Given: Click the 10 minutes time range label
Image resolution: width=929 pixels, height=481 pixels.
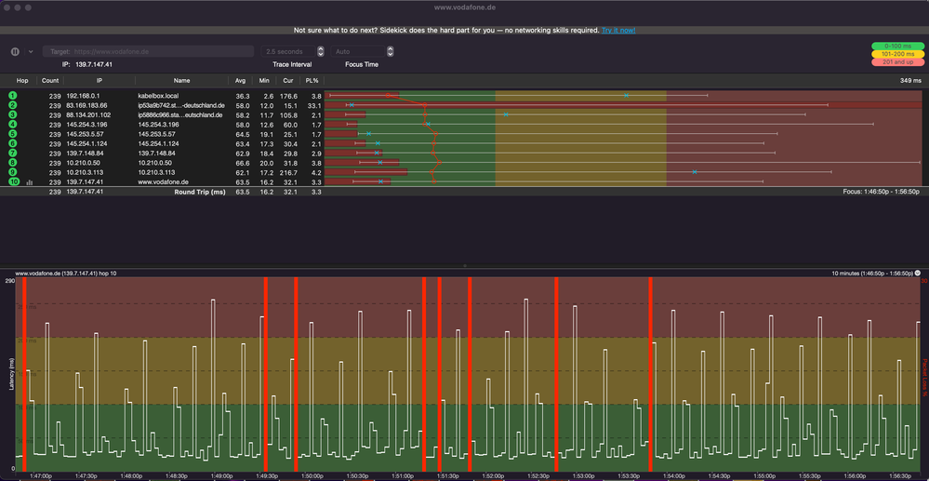Looking at the screenshot, I should tap(872, 274).
